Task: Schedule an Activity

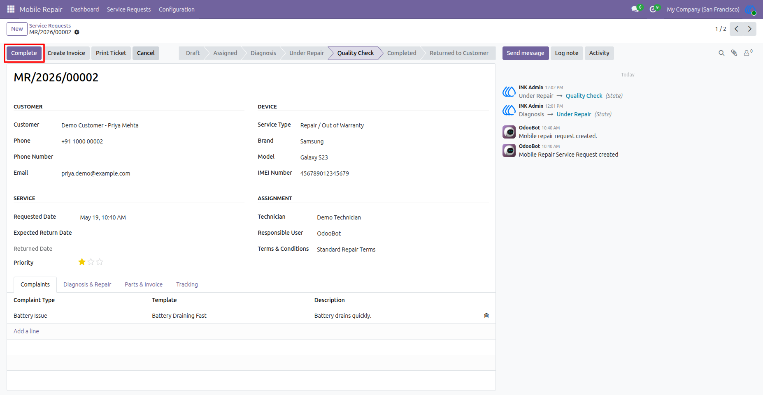Action: point(599,53)
